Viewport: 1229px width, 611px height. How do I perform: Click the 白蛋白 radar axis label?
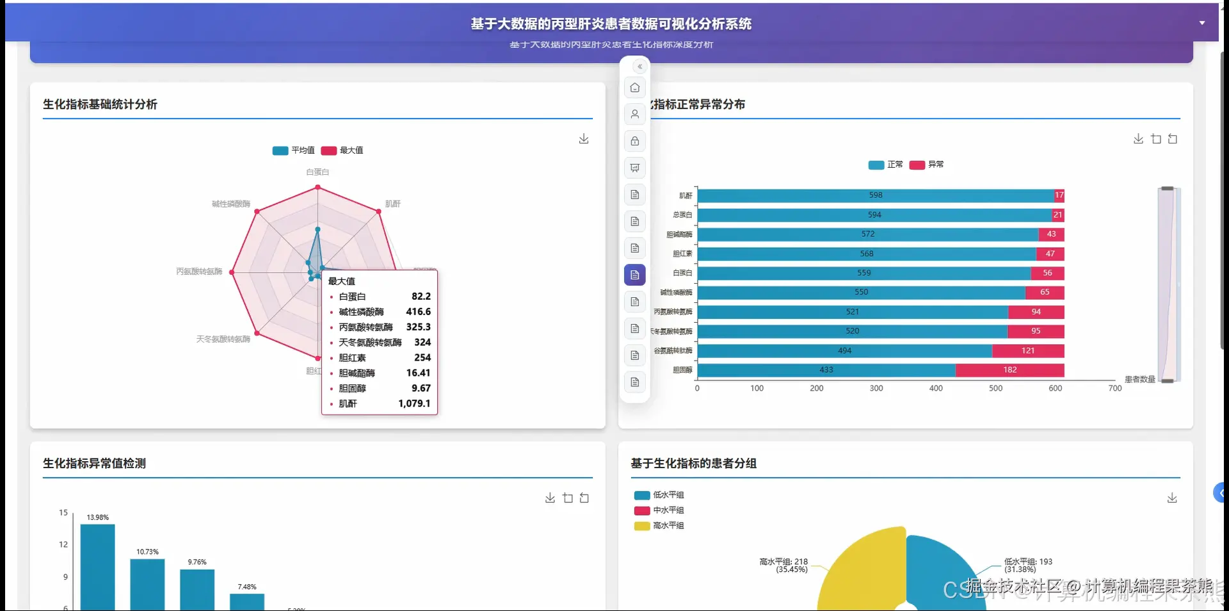click(x=317, y=172)
